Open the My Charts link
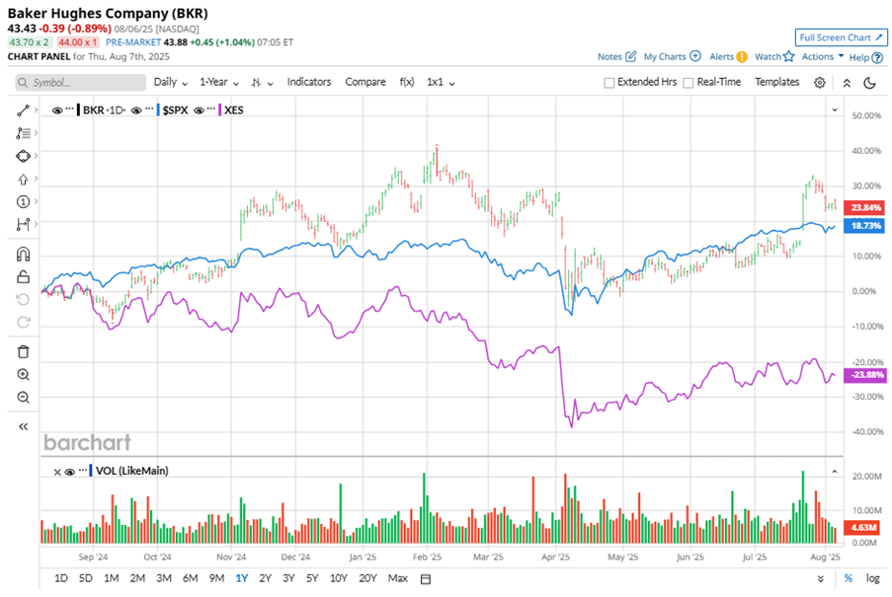The width and height of the screenshot is (892, 597). 672,57
